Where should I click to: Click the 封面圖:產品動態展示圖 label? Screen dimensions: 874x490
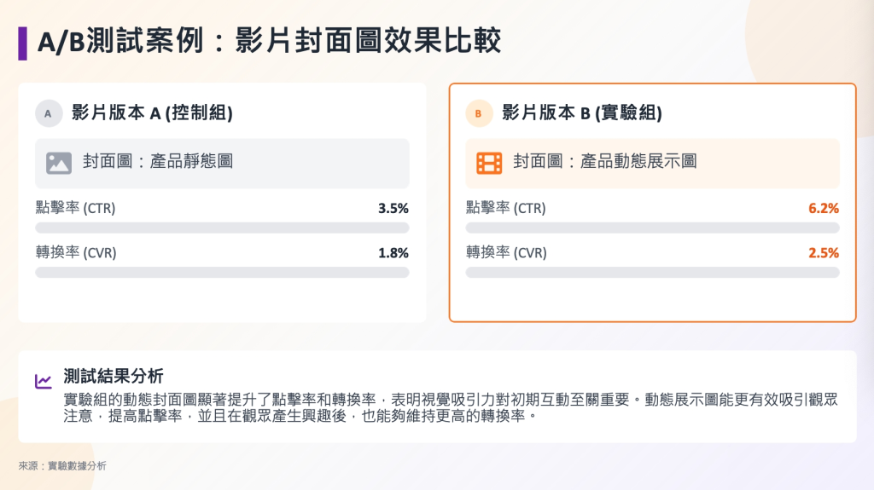(604, 161)
